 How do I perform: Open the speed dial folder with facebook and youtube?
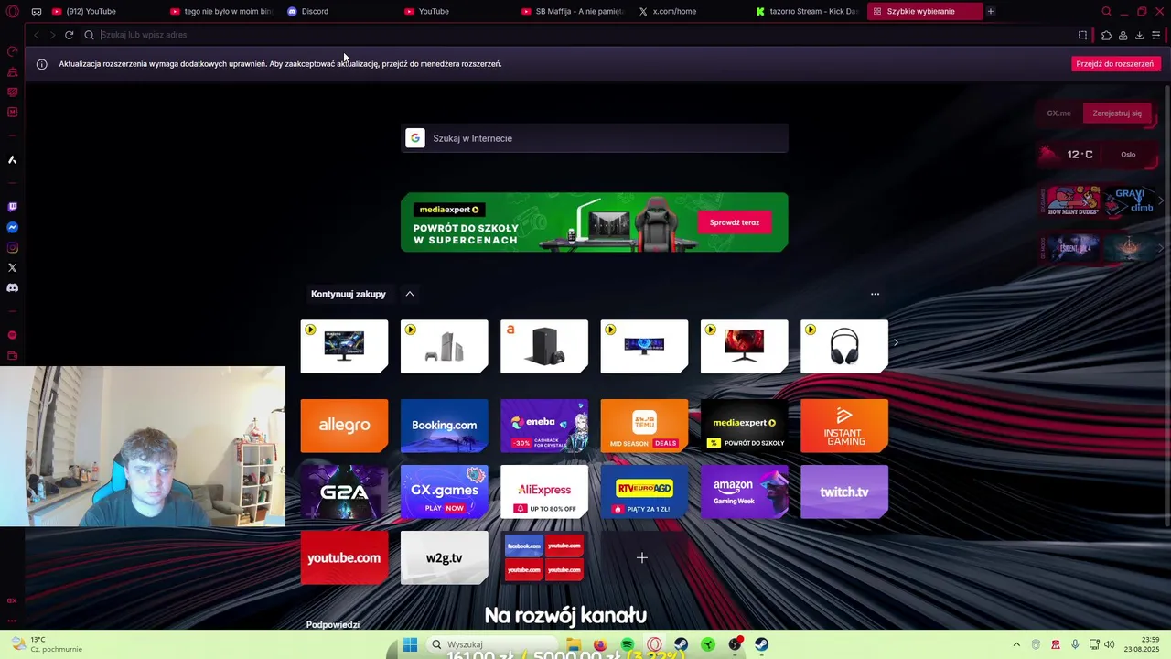coord(544,557)
